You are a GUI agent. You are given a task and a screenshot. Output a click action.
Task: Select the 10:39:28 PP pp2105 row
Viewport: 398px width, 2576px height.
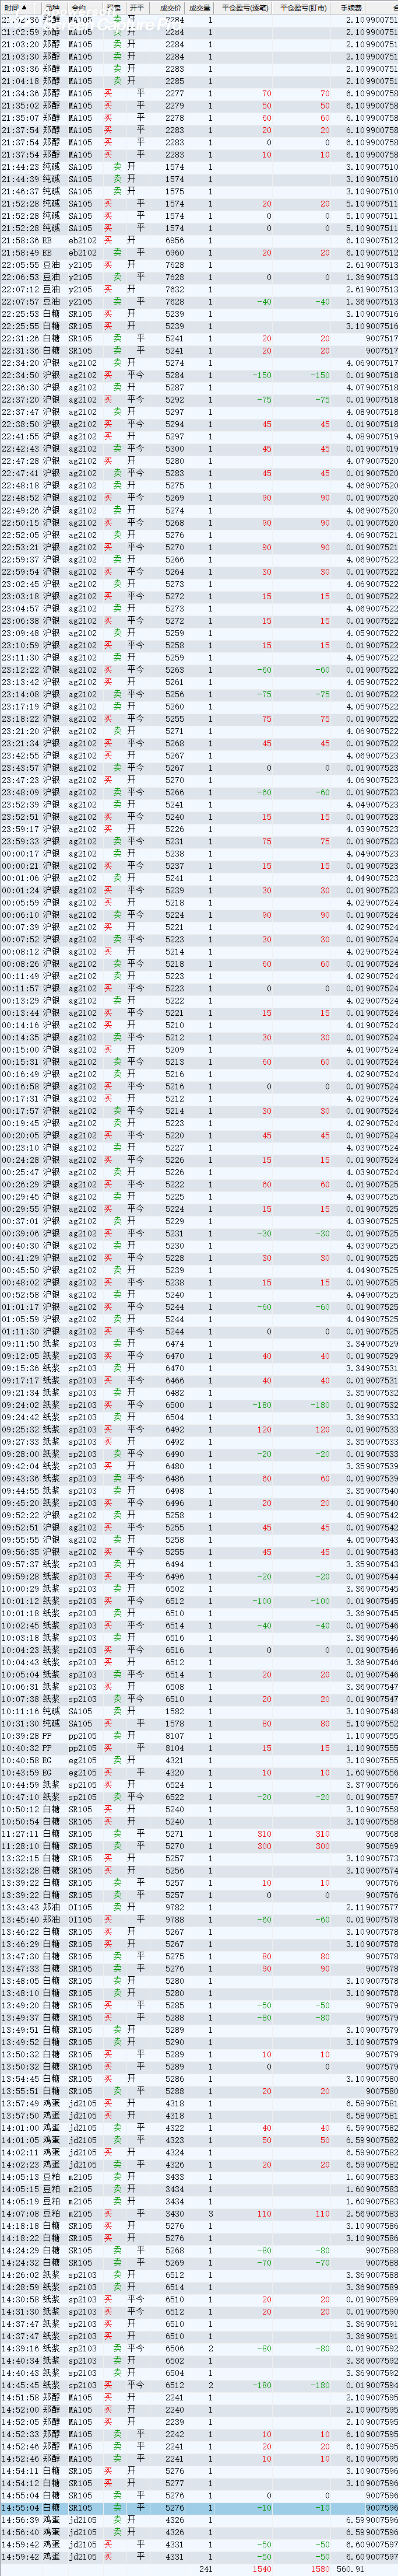pos(199,1736)
